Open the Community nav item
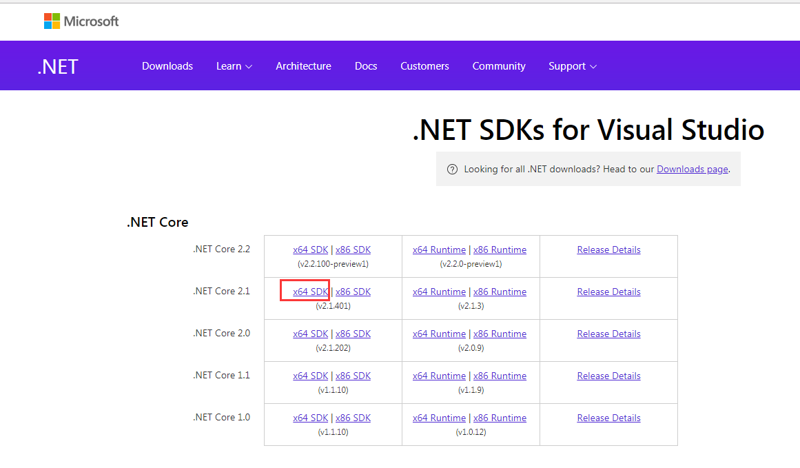 point(499,66)
